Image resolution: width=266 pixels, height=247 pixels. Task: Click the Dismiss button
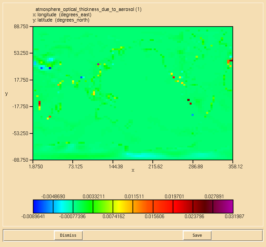tap(68, 235)
